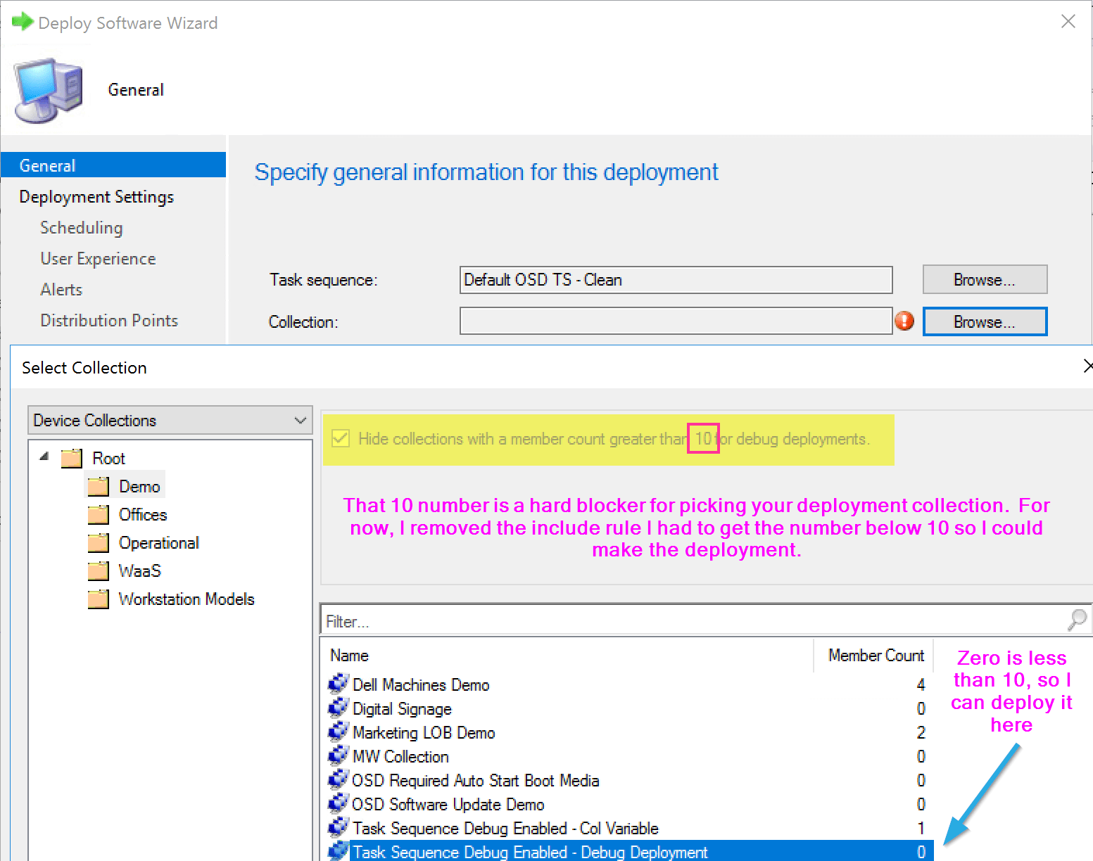
Task: Click the Offices folder icon
Action: click(x=99, y=515)
